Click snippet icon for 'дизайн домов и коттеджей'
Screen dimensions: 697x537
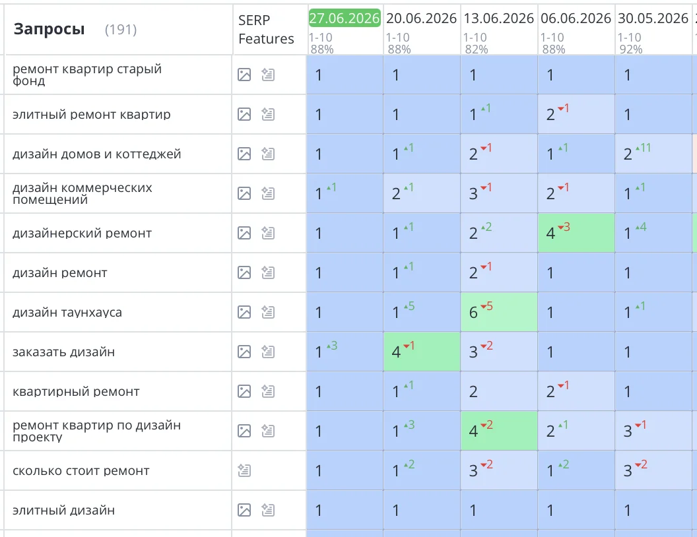(x=268, y=154)
